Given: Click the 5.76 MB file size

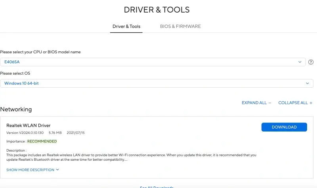Looking at the screenshot, I should 55,133.
